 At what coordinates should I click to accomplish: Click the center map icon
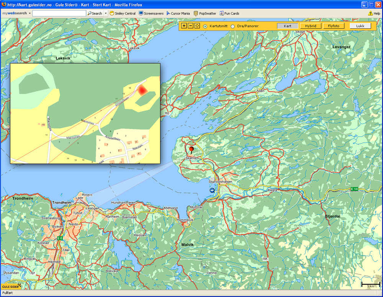[197, 26]
